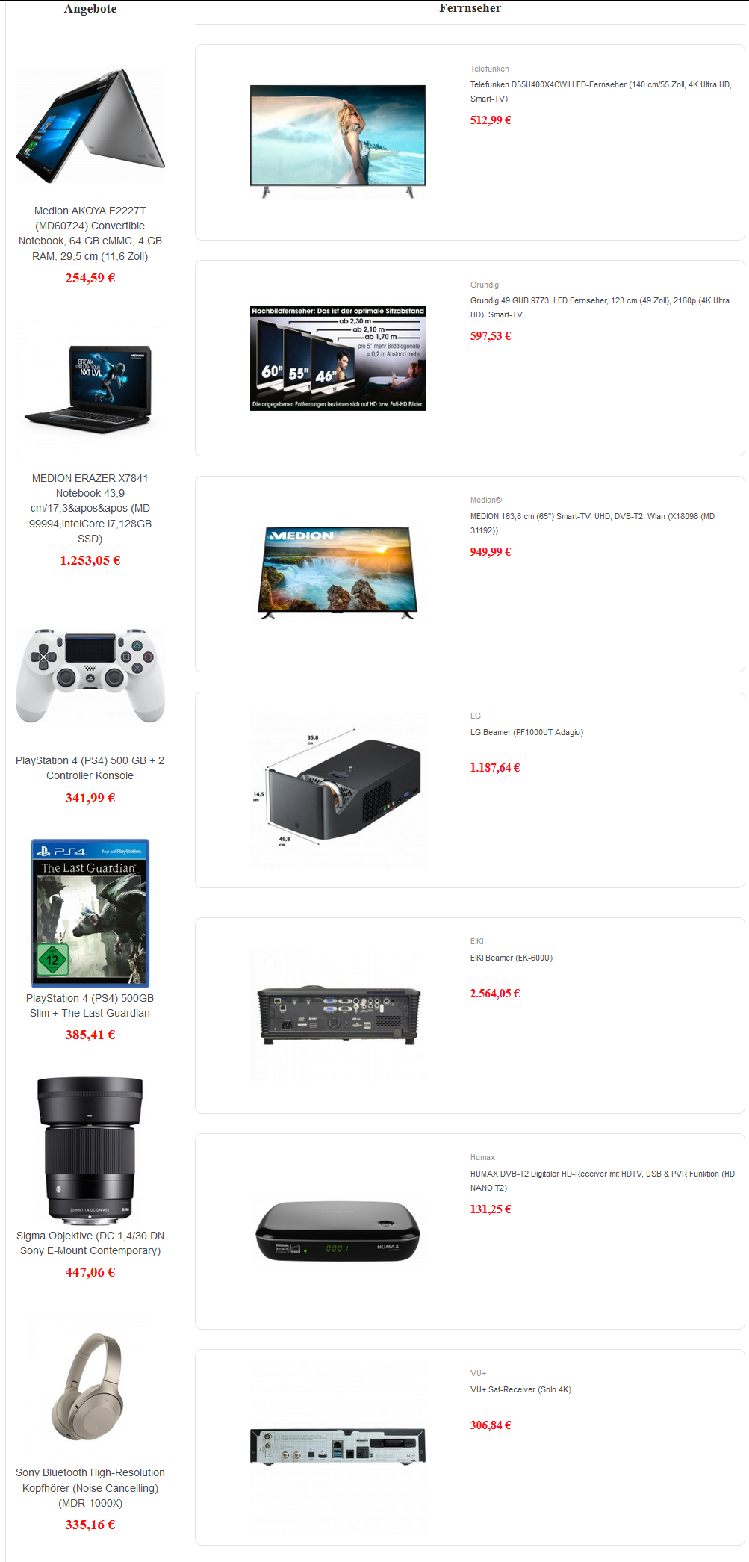Click the white PS4 controller image
This screenshot has width=749, height=1562.
point(90,675)
